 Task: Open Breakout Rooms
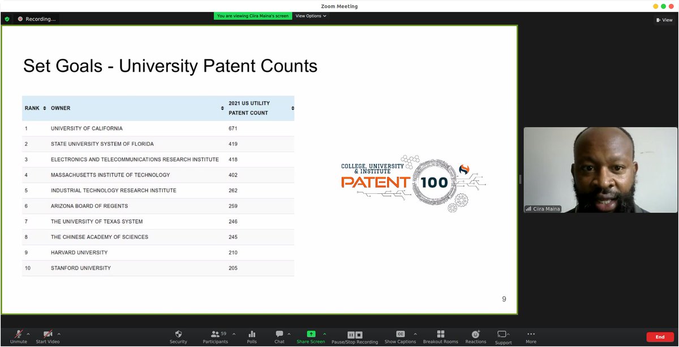(x=441, y=337)
